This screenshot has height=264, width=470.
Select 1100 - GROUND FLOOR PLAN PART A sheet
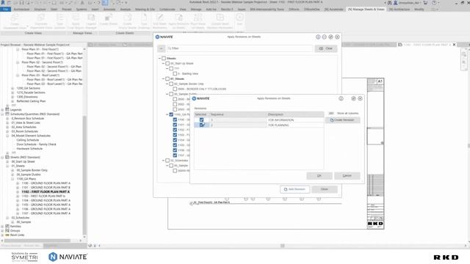[x=46, y=183]
